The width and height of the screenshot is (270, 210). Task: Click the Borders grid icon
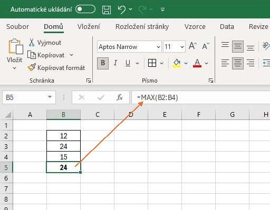[152, 63]
